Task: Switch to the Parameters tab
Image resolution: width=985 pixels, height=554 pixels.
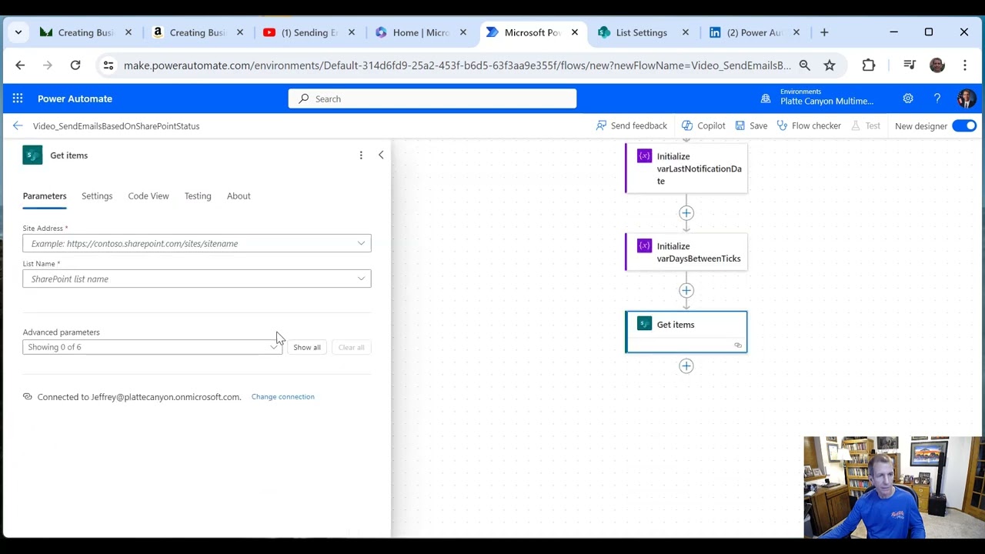Action: tap(45, 195)
